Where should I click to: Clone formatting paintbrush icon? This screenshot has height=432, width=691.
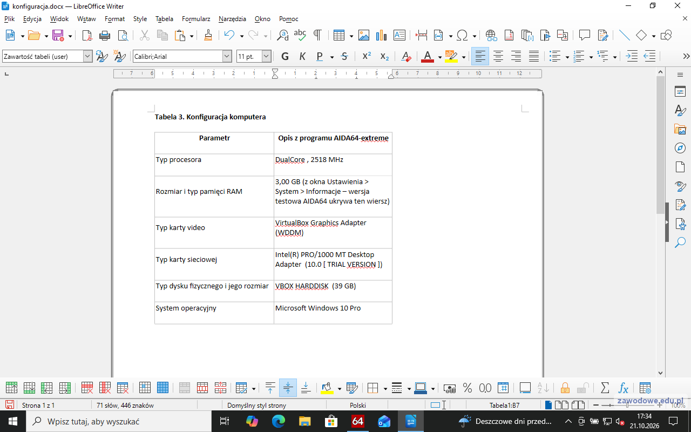pos(208,36)
